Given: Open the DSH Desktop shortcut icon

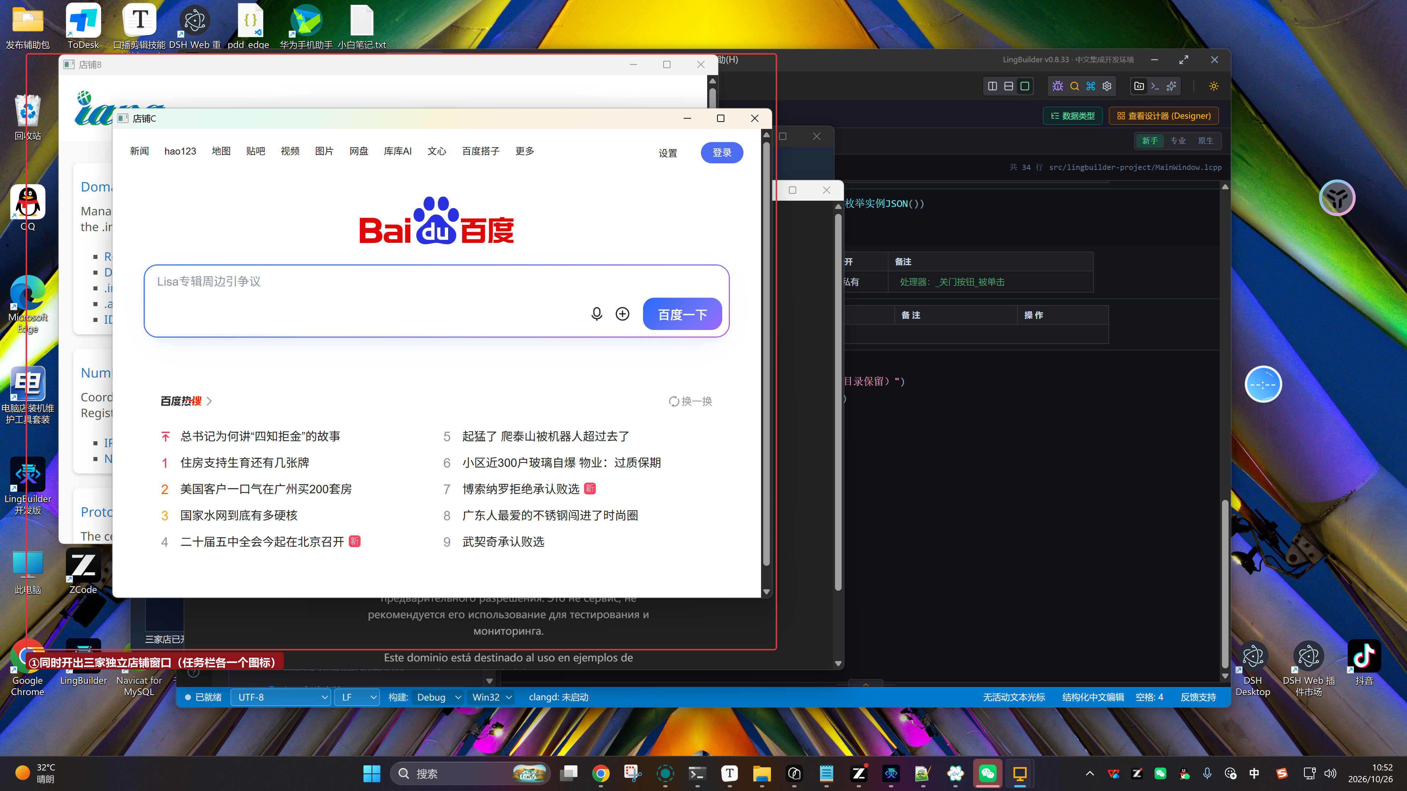Looking at the screenshot, I should 1252,668.
